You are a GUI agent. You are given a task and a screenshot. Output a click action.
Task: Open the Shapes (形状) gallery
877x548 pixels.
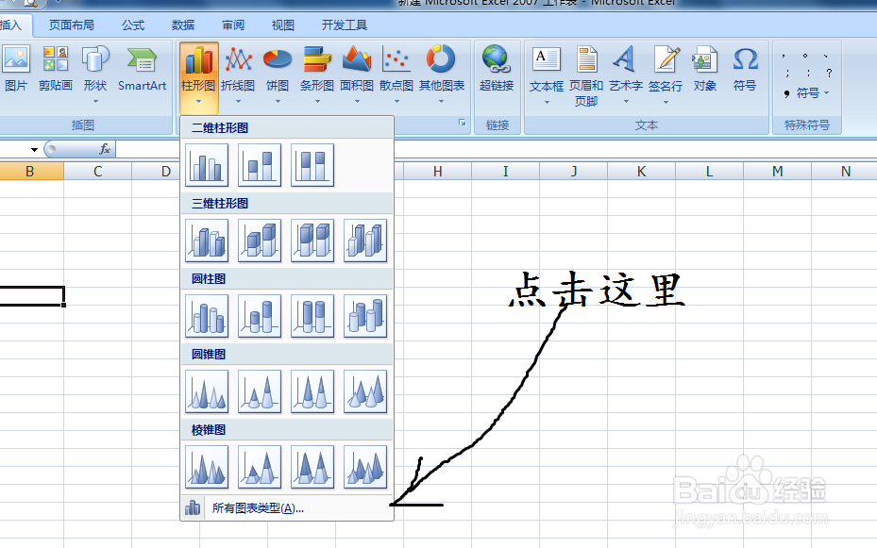95,75
